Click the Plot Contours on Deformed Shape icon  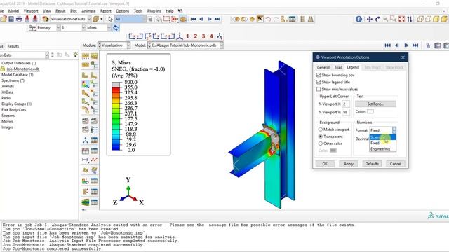click(86, 84)
